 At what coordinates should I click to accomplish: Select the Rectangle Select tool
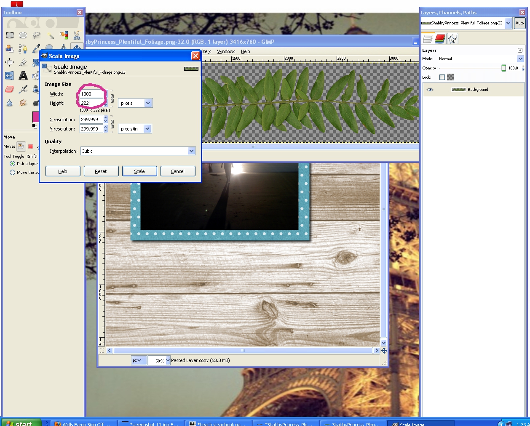click(10, 35)
